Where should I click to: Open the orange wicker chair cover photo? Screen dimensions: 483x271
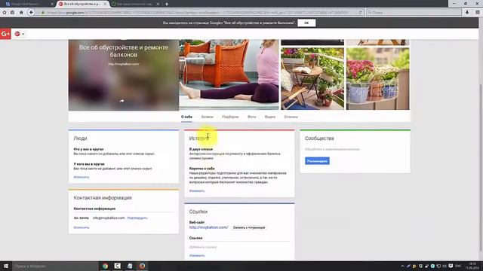pyautogui.click(x=229, y=75)
